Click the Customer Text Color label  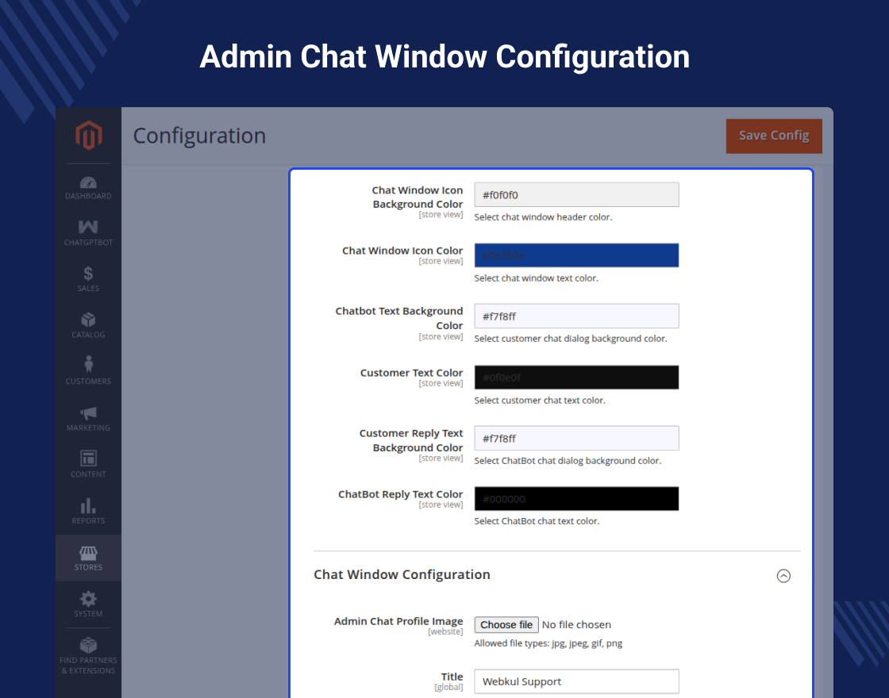tap(412, 372)
